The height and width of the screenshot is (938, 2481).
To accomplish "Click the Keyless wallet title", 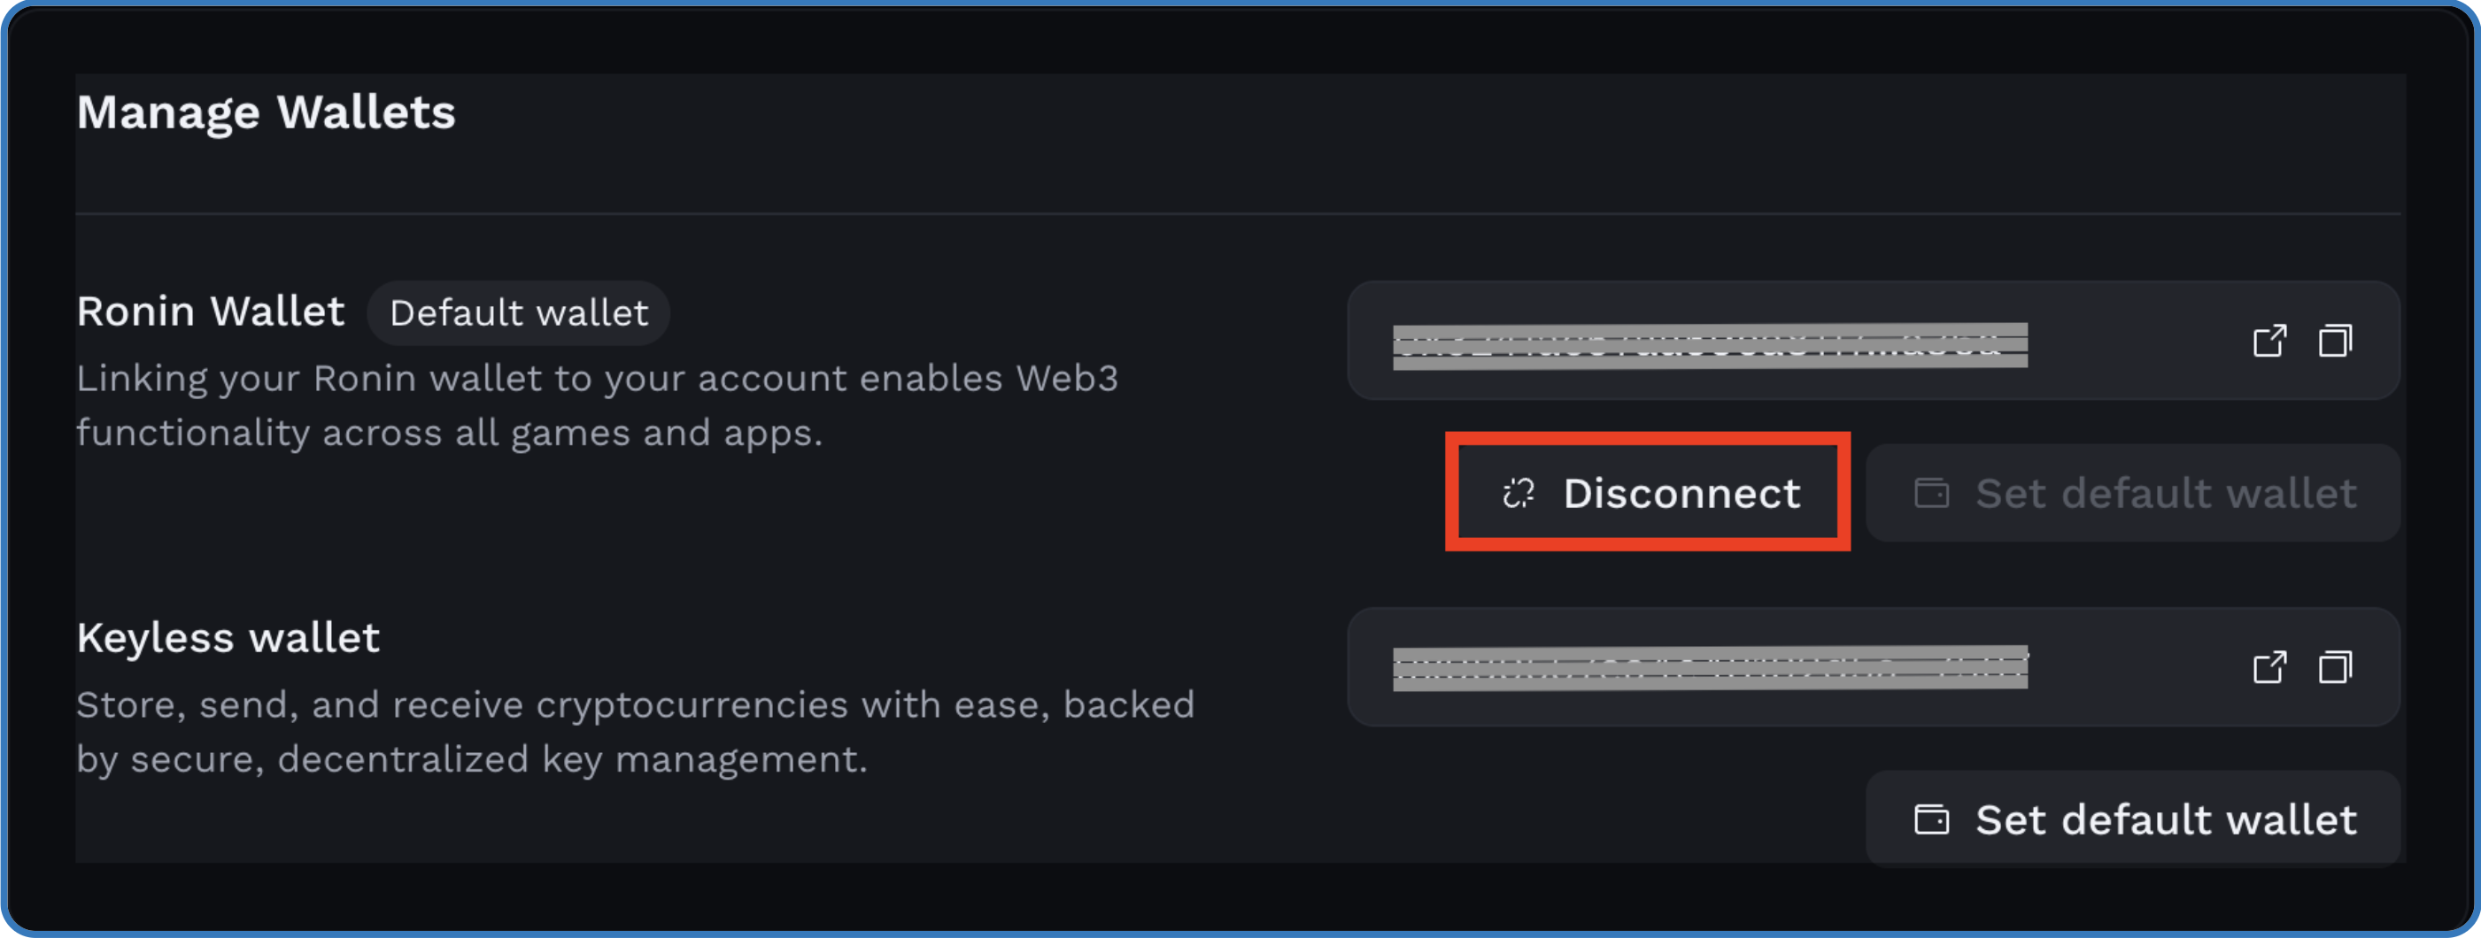I will click(228, 638).
